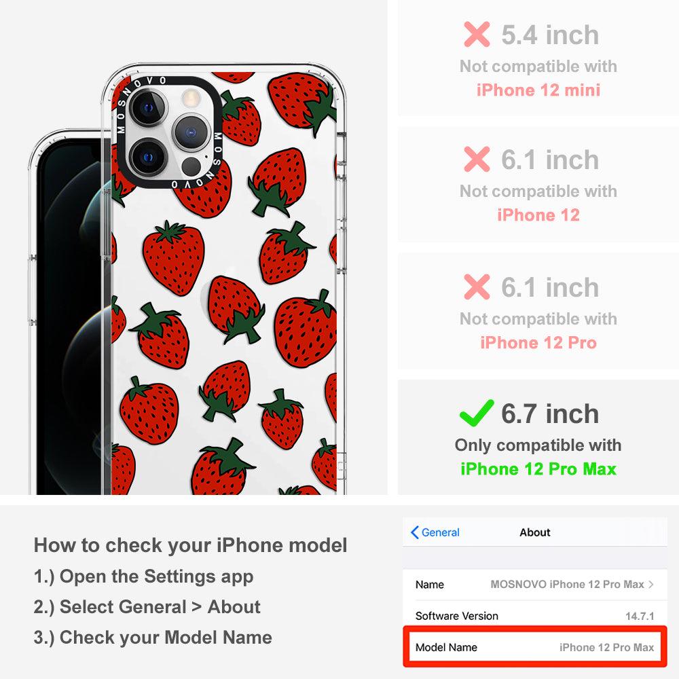Viewport: 679px width, 679px height.
Task: Click the red X beside iPhone 12 size
Action: click(477, 159)
